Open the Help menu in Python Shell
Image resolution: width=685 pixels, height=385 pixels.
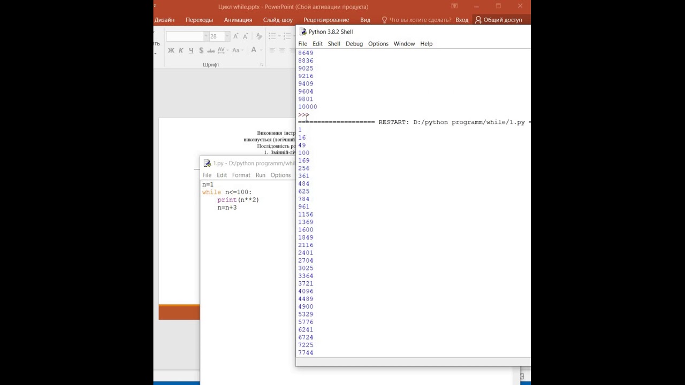[x=427, y=44]
